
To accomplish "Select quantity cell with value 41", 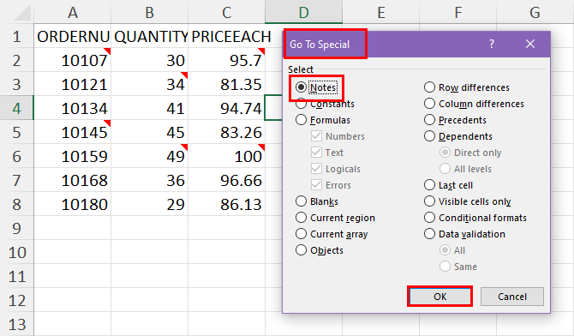I will tap(149, 108).
